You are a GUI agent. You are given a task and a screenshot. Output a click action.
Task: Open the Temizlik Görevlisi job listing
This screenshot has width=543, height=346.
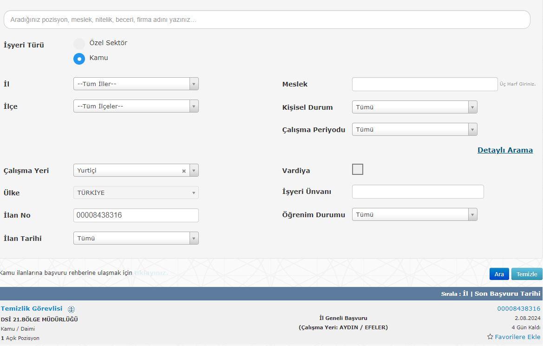[32, 308]
